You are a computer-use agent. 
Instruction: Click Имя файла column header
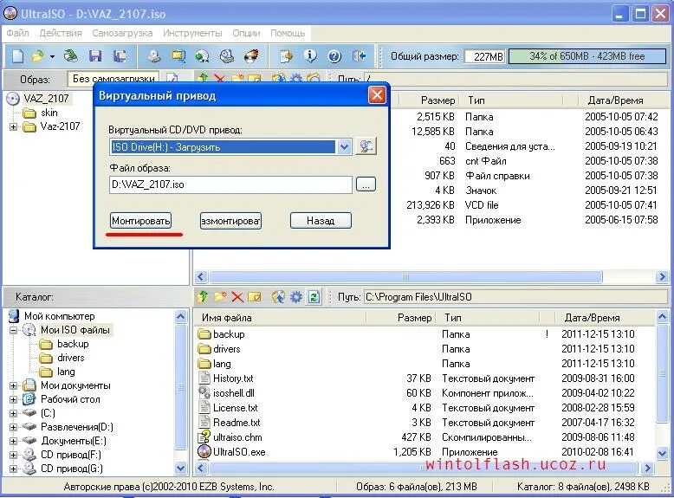click(280, 318)
